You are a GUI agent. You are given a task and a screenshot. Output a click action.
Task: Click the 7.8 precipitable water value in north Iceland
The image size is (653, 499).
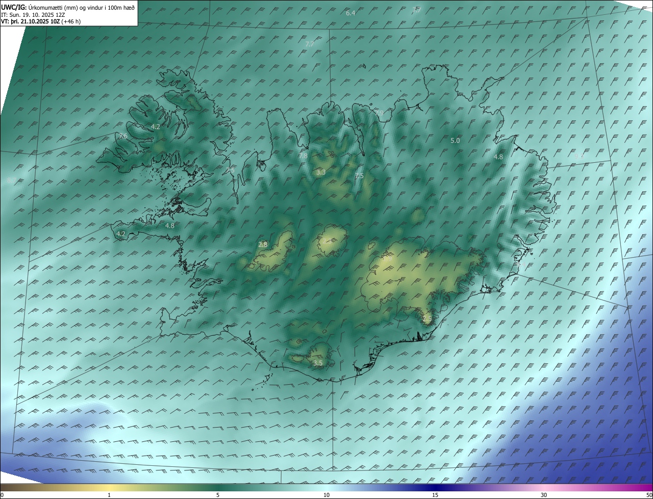303,156
